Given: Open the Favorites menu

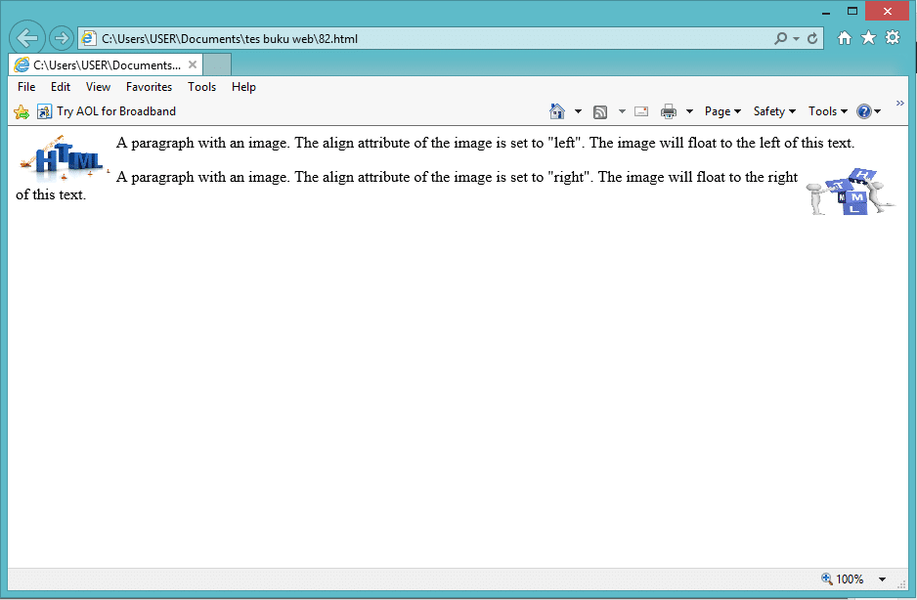Looking at the screenshot, I should click(x=149, y=87).
